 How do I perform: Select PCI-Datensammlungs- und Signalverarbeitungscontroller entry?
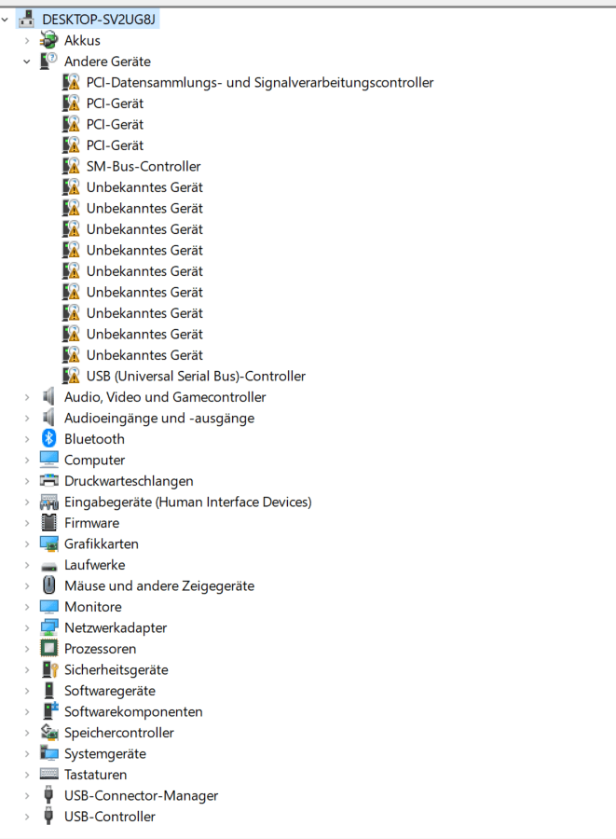point(260,82)
